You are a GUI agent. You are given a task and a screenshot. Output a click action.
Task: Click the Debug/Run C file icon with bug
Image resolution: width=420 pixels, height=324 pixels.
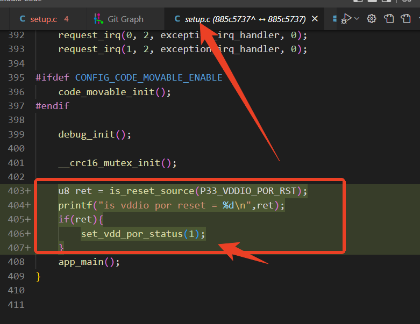346,19
